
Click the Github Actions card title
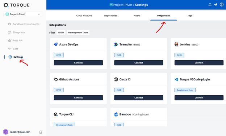(x=69, y=79)
